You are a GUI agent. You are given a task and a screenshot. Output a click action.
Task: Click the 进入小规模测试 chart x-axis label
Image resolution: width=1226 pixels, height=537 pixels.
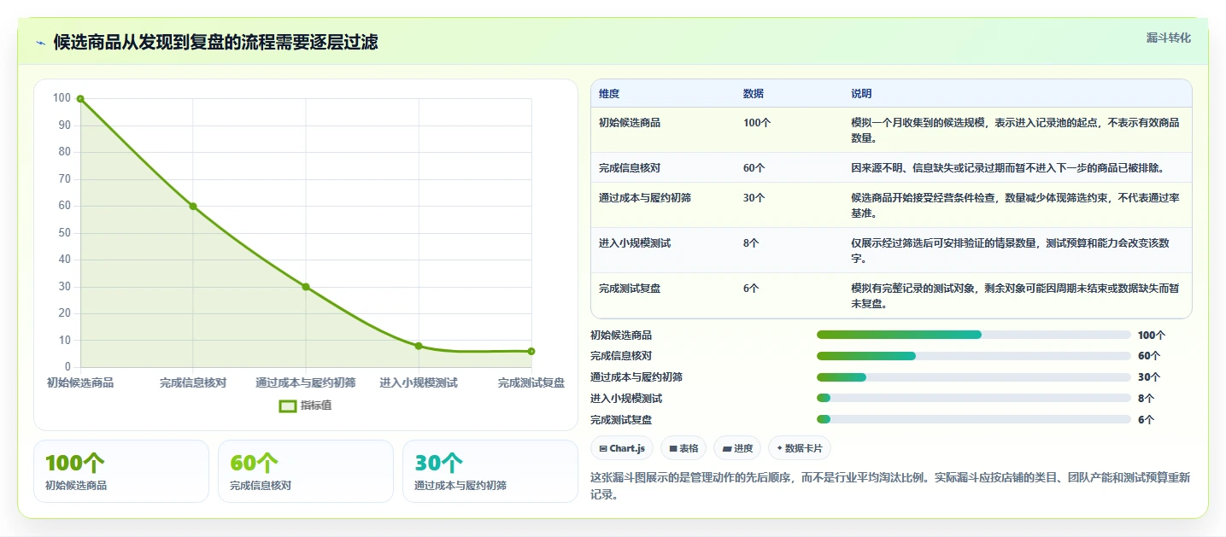[419, 382]
